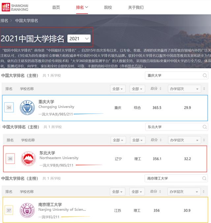Click the 一流大学B类/985/211 tag
Screen dimensions: 211x223
(56, 165)
